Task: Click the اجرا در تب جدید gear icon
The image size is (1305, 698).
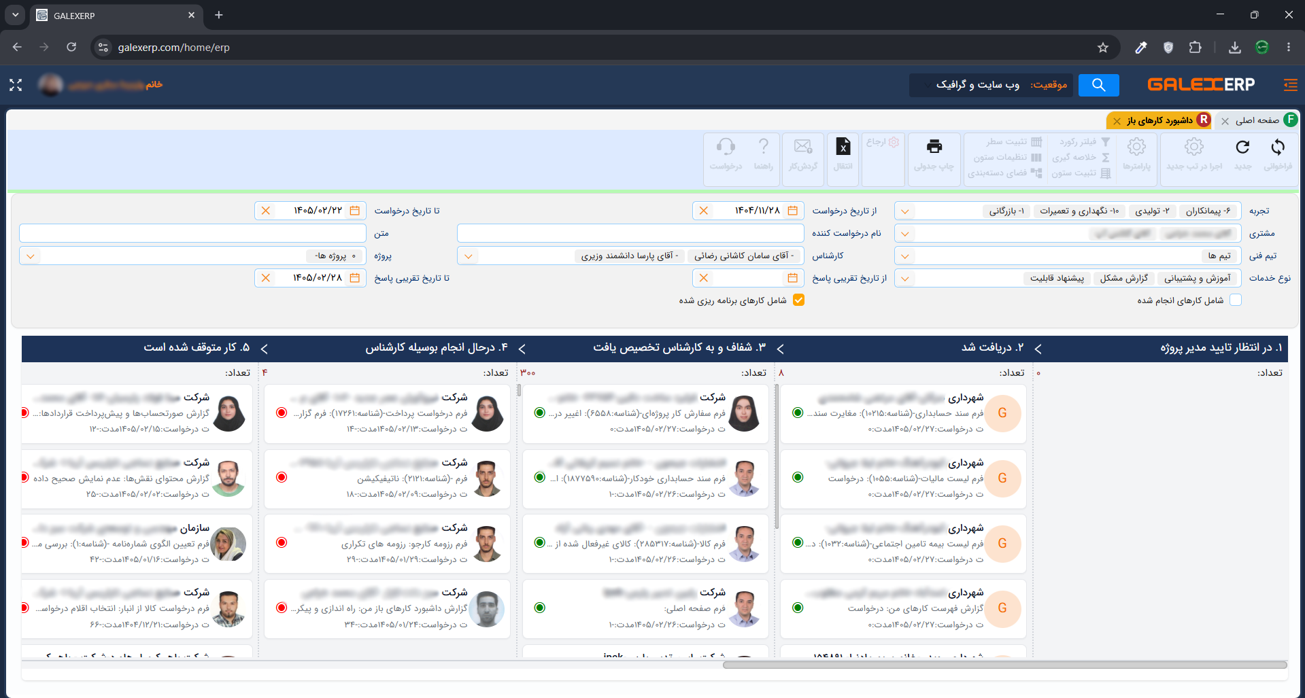Action: point(1193,147)
